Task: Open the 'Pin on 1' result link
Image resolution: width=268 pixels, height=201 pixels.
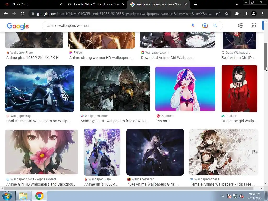Action: 163,121
